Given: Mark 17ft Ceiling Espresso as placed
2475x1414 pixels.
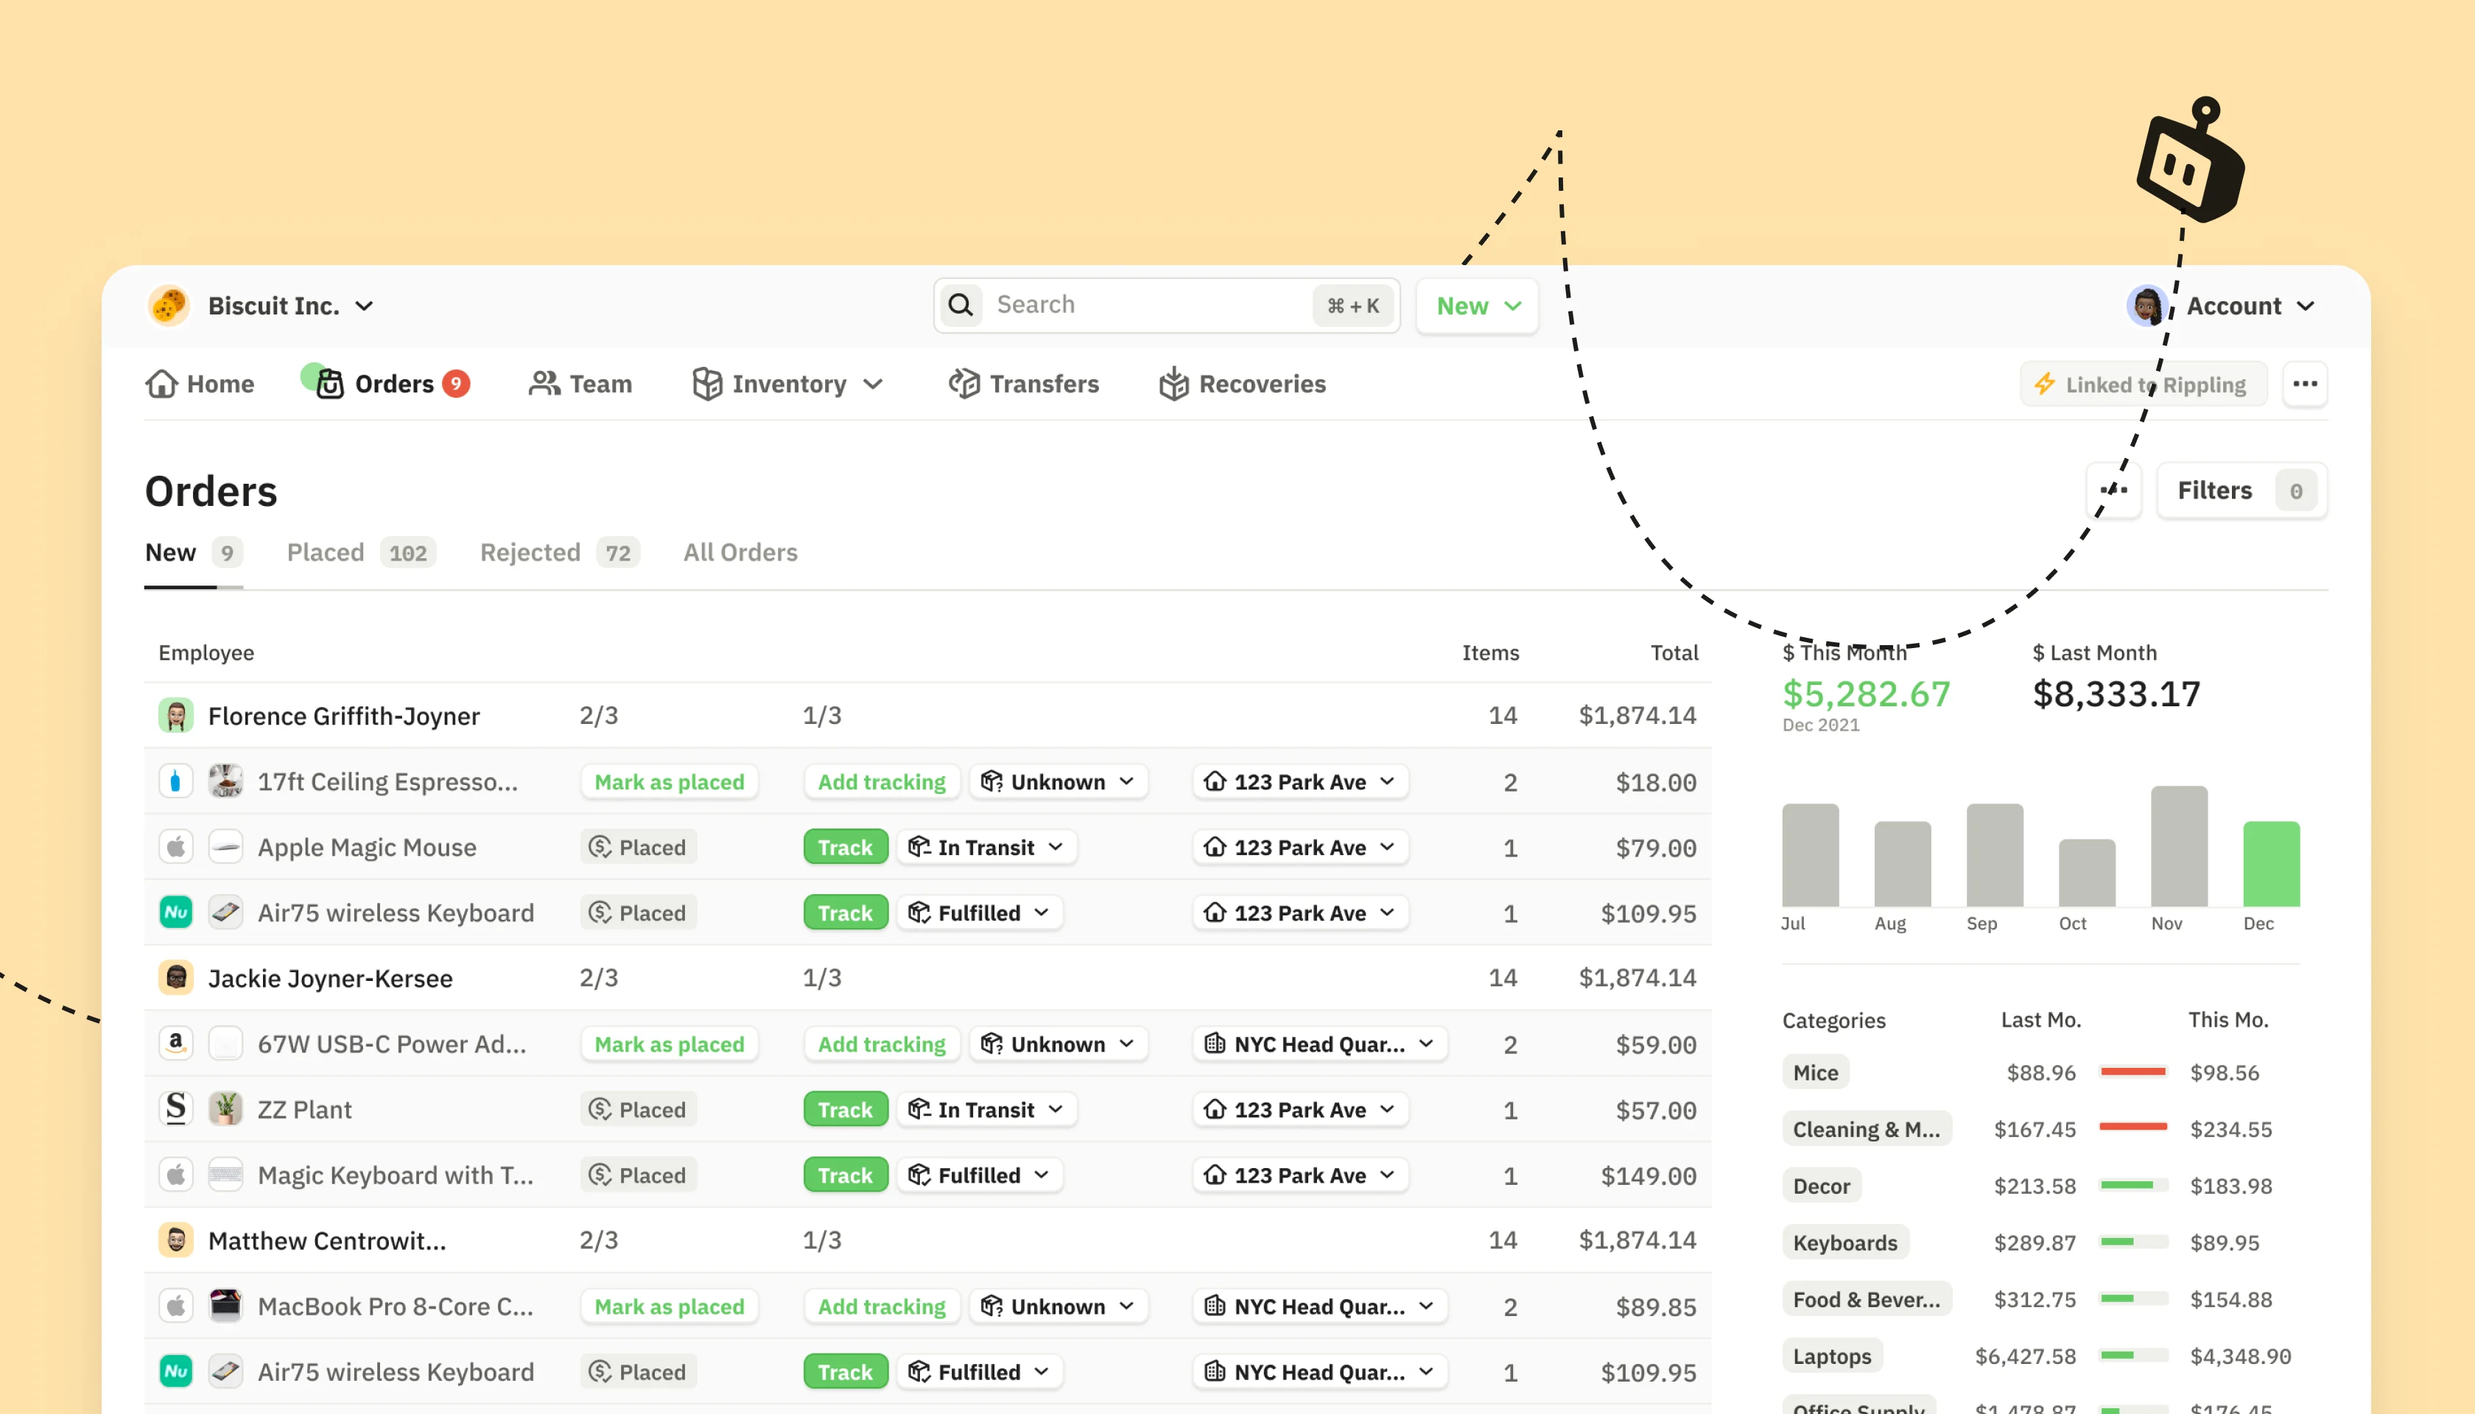Looking at the screenshot, I should [x=670, y=782].
